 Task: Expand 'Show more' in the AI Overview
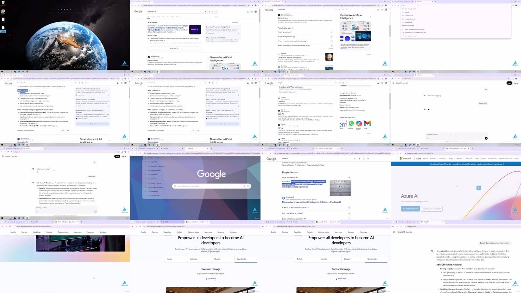(x=174, y=49)
